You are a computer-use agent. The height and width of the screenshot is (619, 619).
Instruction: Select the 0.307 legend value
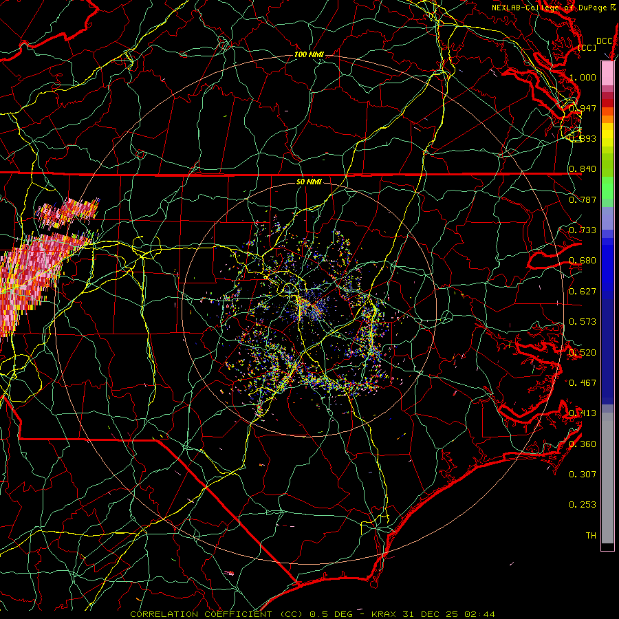[583, 475]
